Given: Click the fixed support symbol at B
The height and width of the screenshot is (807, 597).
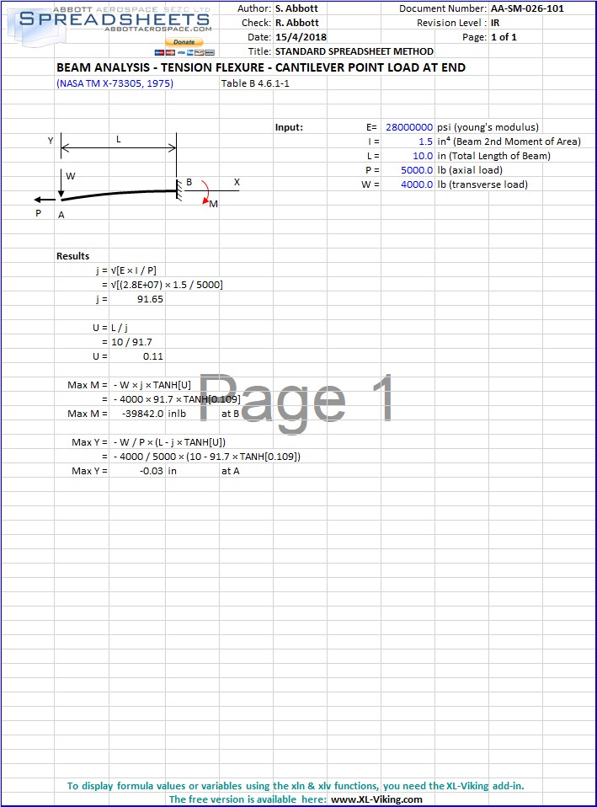Looking at the screenshot, I should tap(179, 187).
